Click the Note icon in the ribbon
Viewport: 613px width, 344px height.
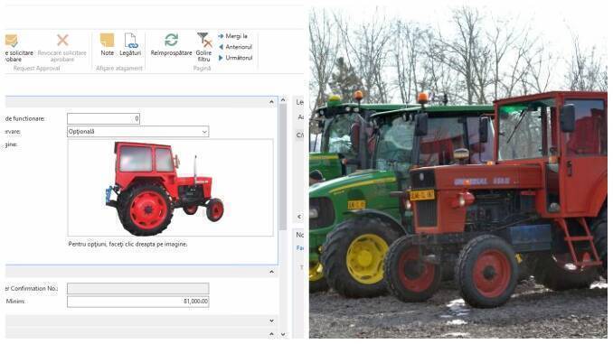click(107, 41)
